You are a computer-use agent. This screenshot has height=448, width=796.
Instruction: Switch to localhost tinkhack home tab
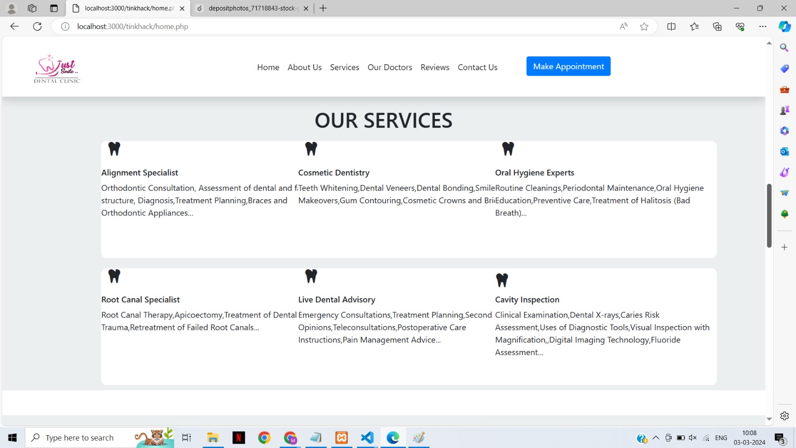coord(128,8)
